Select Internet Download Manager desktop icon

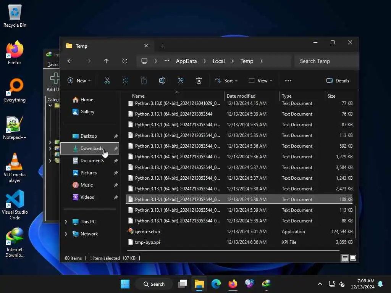pyautogui.click(x=15, y=243)
